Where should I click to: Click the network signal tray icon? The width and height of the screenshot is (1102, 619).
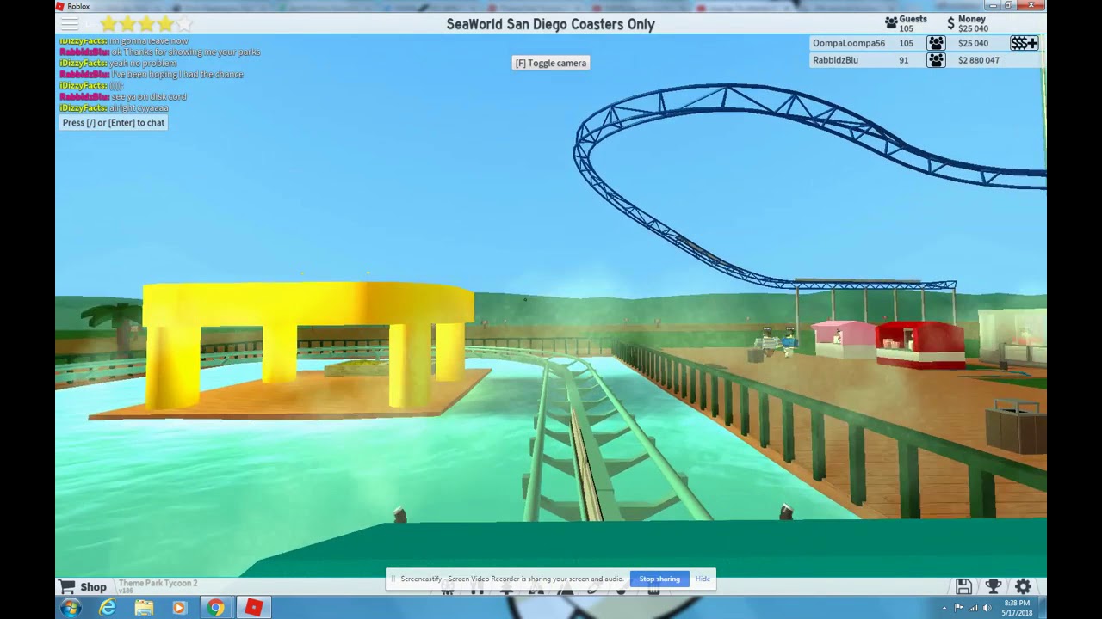(974, 608)
